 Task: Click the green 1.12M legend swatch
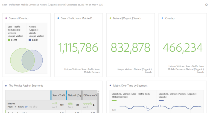pyautogui.click(x=9, y=40)
